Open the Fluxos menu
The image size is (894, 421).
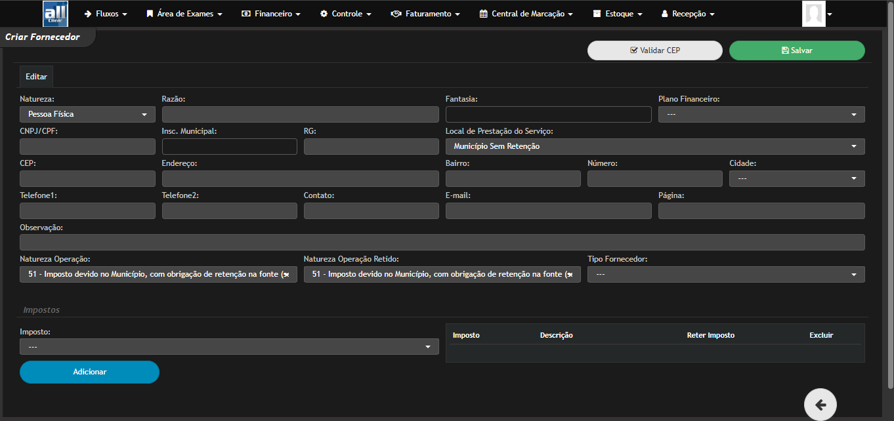pos(105,14)
